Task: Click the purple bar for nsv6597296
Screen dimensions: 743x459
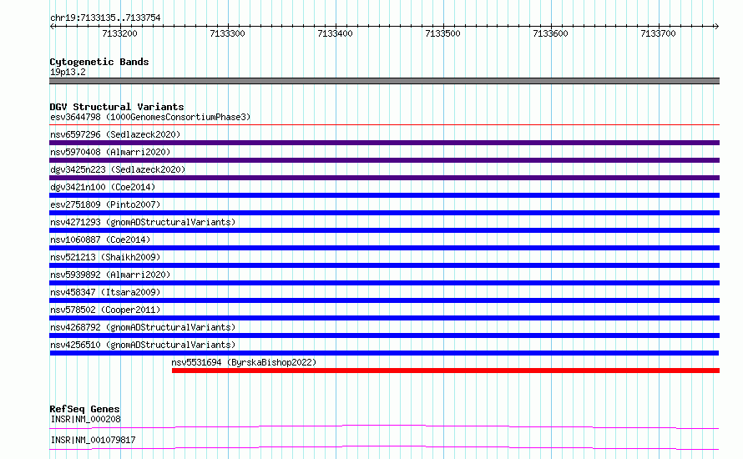Action: (384, 143)
